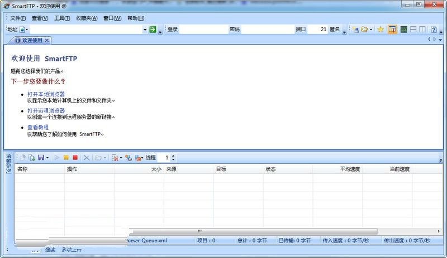Open the login toolbar overflow options
Viewport: 447px width, 258px height.
344,32
